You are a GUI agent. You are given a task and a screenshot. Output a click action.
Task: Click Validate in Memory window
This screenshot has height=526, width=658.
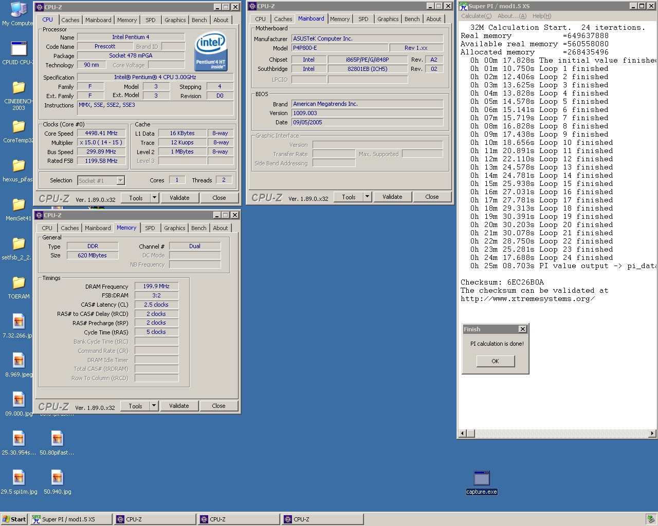tap(179, 406)
